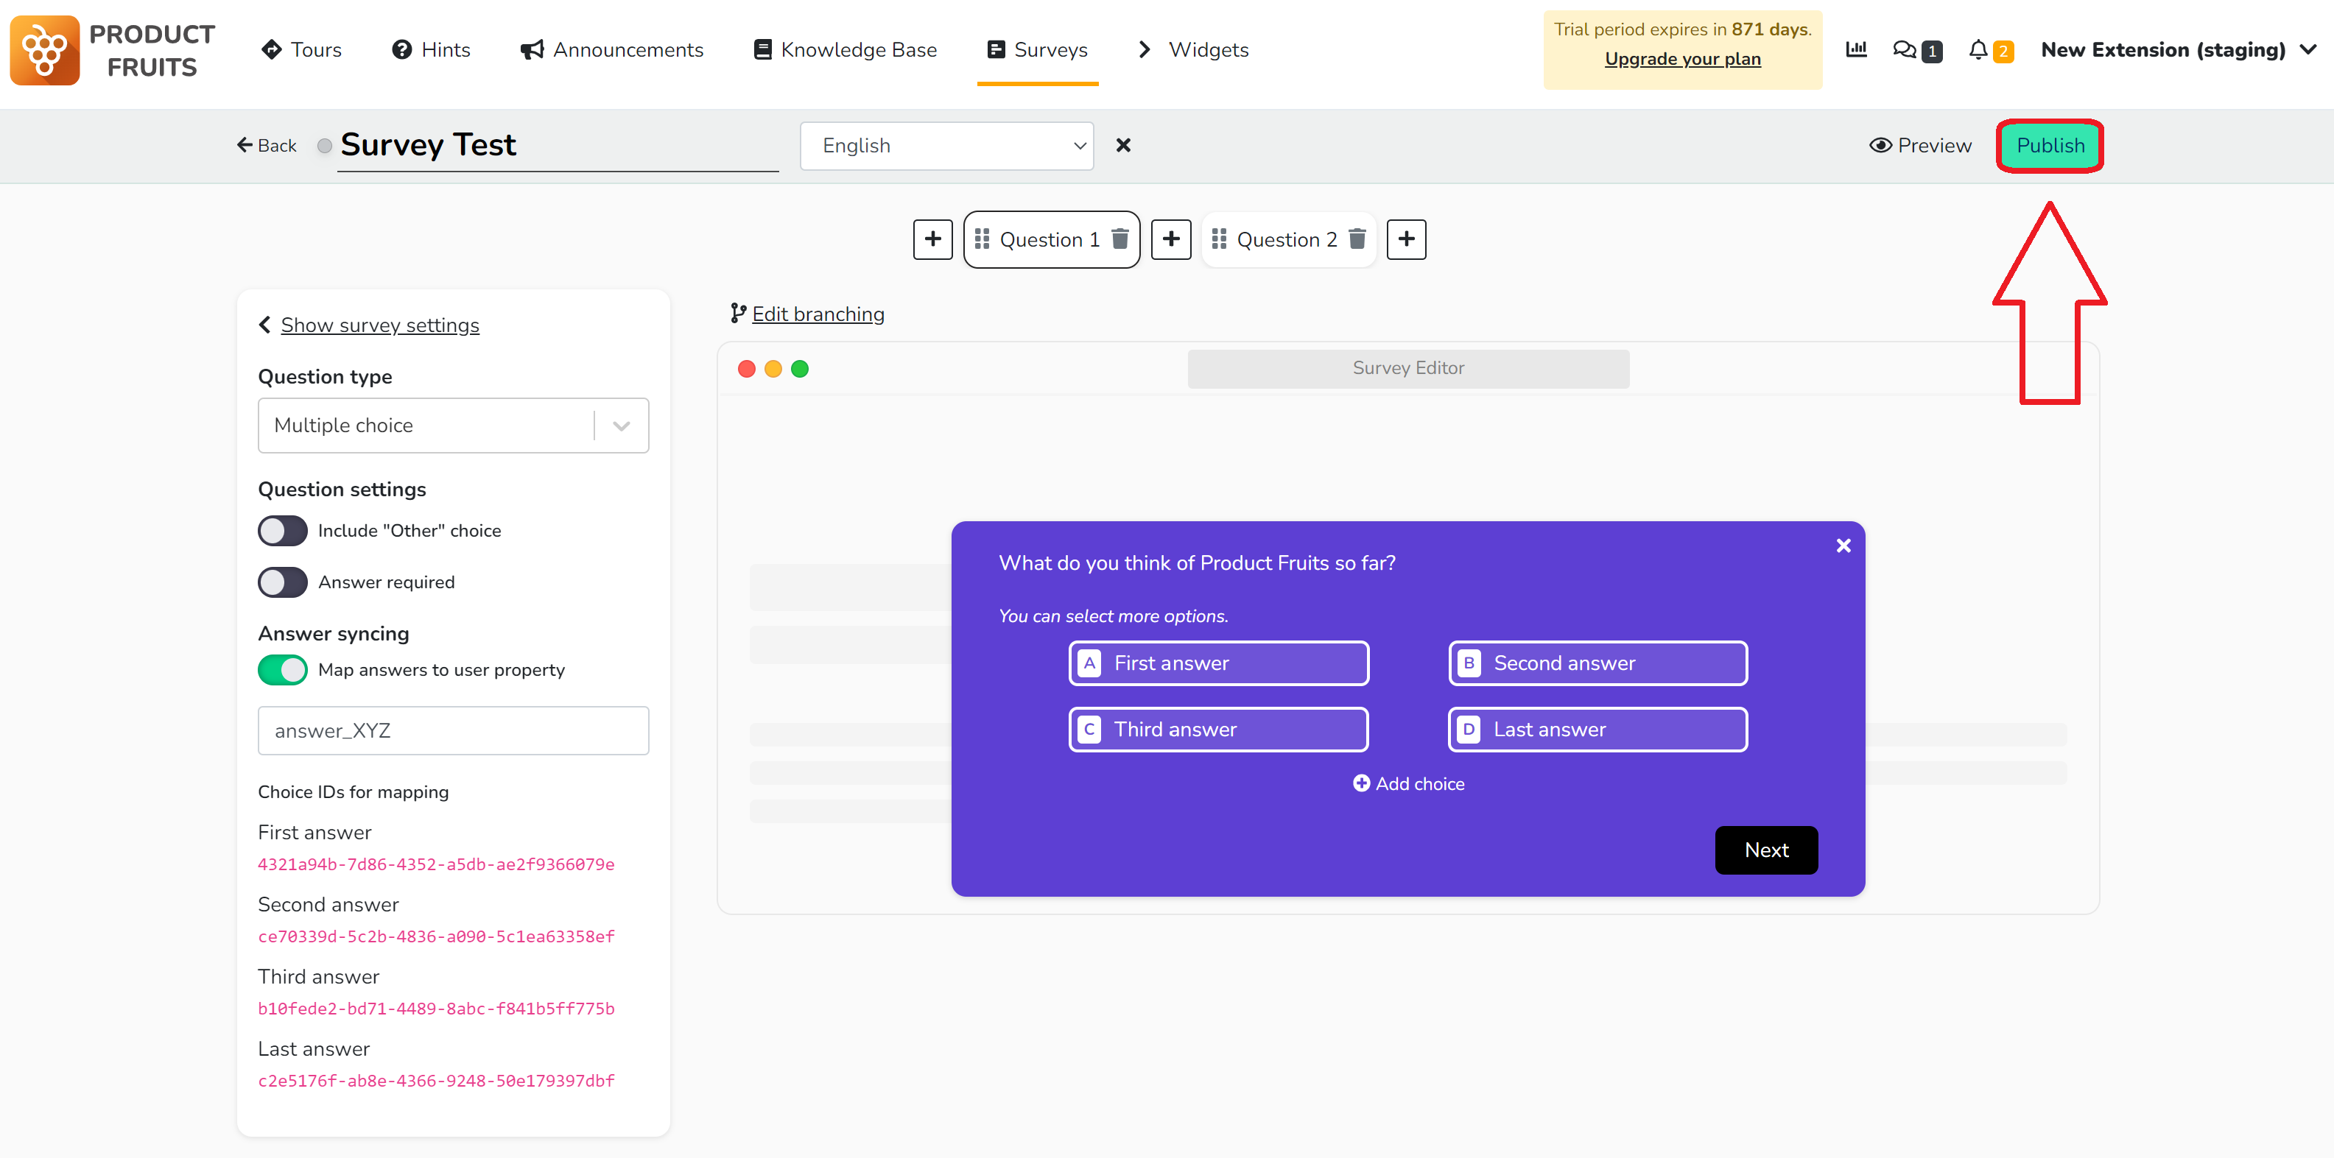Select the Third answer choice
2334x1161 pixels.
[x=1219, y=730]
